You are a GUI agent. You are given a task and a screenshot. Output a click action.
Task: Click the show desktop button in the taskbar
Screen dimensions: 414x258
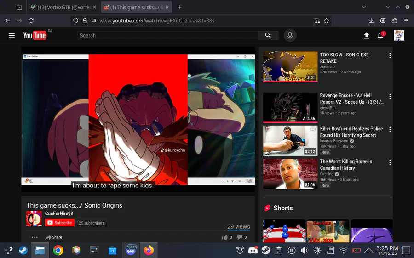[406, 250]
